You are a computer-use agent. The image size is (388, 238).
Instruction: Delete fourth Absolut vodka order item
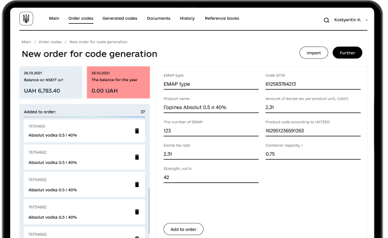tap(137, 212)
